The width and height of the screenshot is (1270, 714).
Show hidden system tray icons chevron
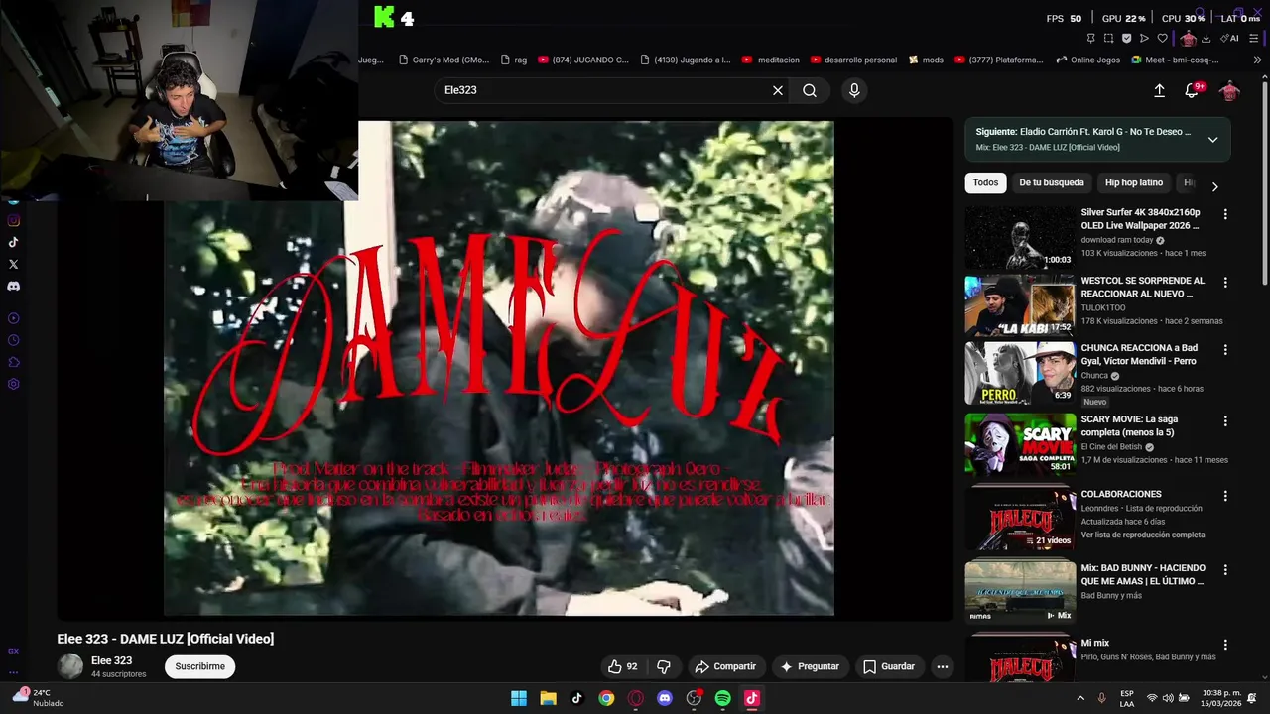(x=1080, y=698)
